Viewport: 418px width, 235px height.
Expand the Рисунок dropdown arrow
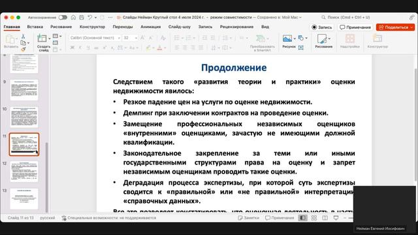tap(295, 39)
